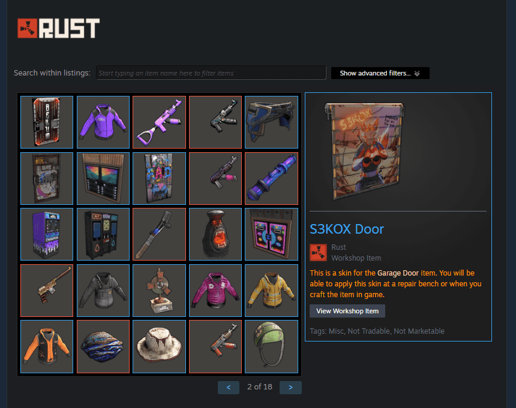
Task: Click the Rust logo at top
Action: tap(58, 28)
